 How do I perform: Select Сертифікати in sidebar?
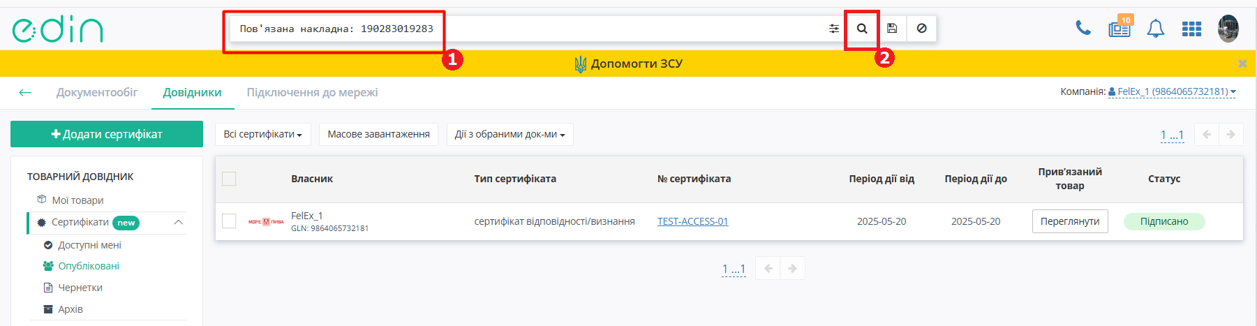pos(80,222)
